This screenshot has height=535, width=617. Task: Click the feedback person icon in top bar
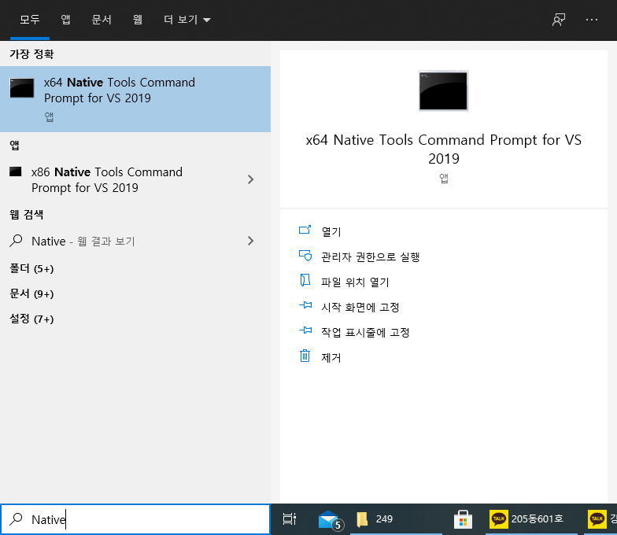click(559, 20)
